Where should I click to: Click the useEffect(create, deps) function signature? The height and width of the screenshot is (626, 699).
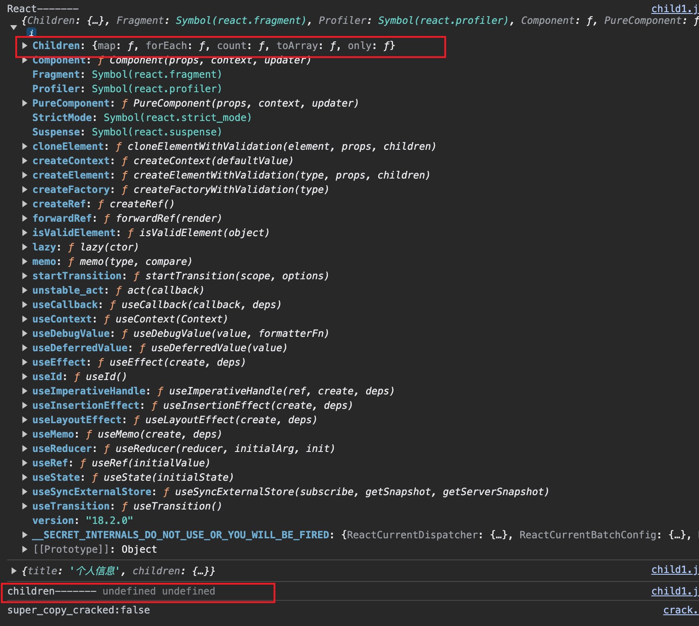click(177, 362)
